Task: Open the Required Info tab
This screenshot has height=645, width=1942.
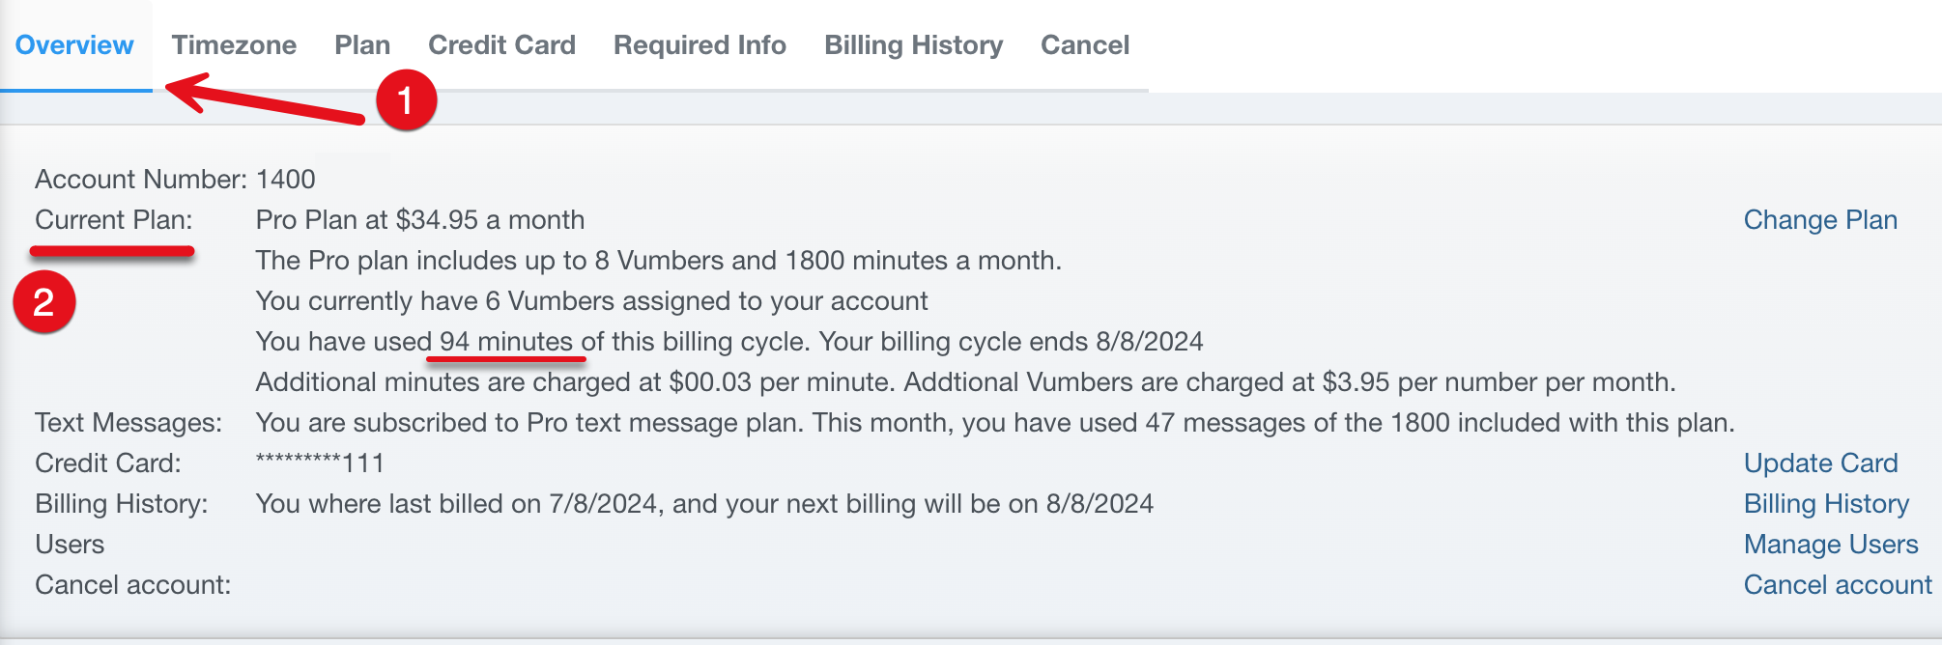Action: click(700, 45)
